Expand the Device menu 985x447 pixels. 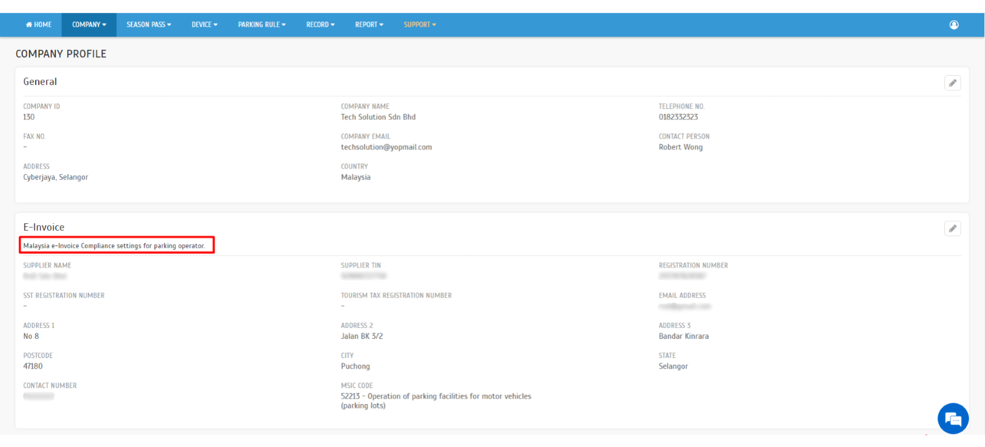pos(204,25)
